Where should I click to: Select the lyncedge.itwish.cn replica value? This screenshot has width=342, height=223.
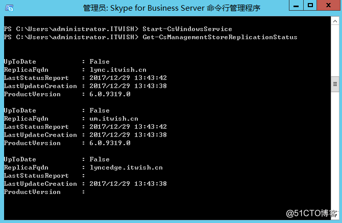pyautogui.click(x=126, y=168)
